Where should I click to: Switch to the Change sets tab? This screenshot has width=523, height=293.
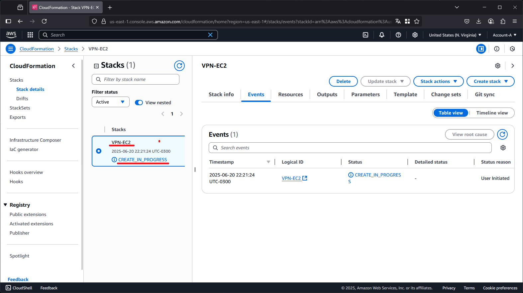pyautogui.click(x=446, y=95)
